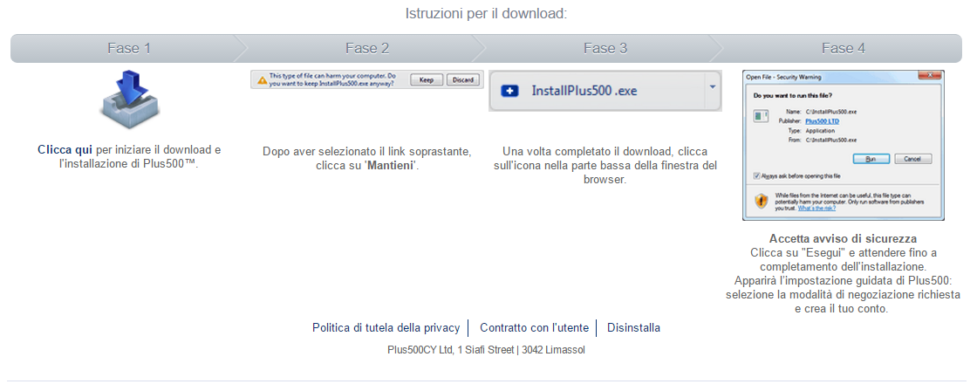Click the yellow warning triangle icon

(x=260, y=80)
